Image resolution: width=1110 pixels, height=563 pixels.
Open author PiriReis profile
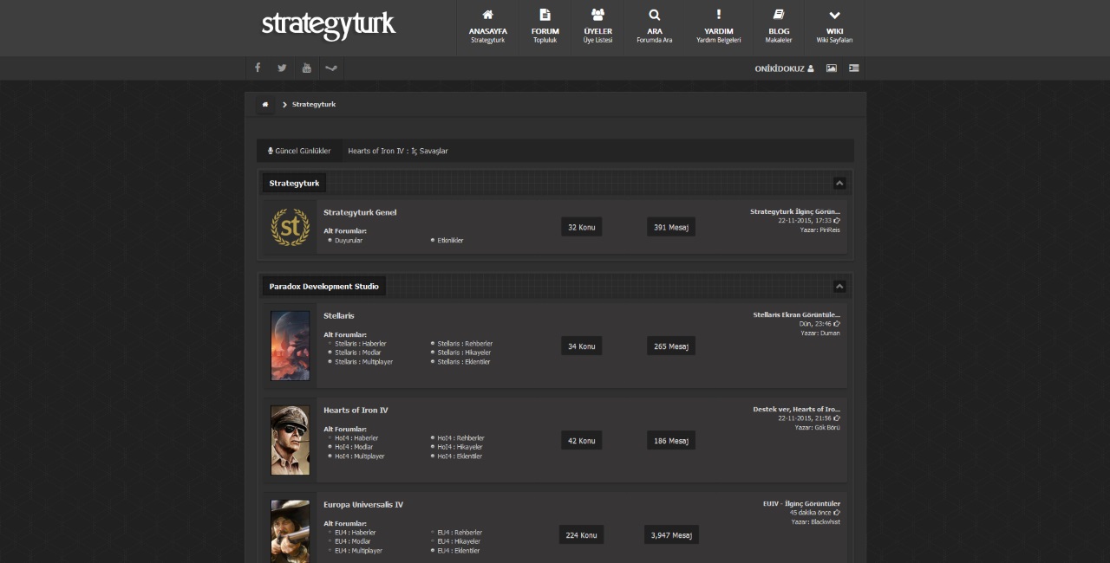tap(830, 230)
